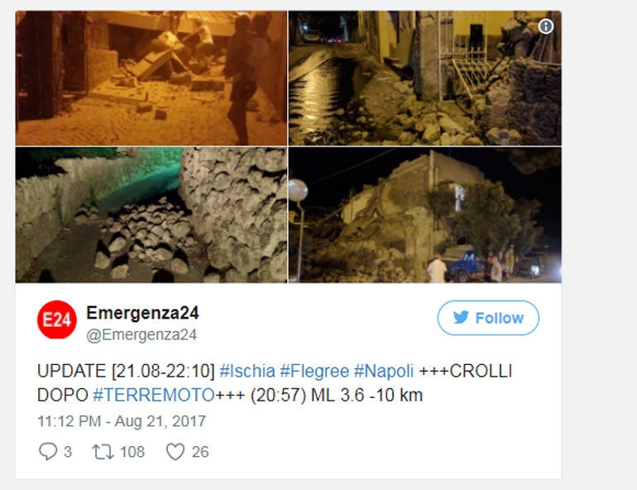
Task: View the wet street debris photo
Action: [x=425, y=78]
